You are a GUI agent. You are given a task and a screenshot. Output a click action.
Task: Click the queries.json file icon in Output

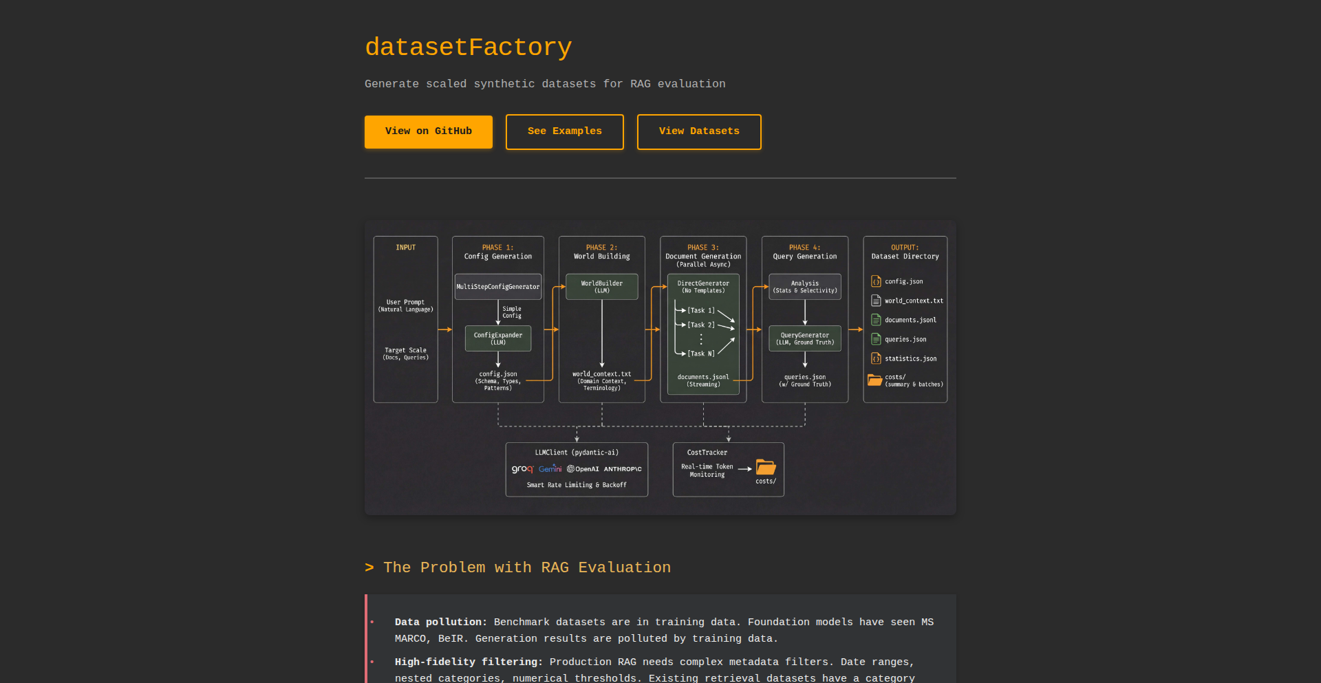tap(876, 339)
